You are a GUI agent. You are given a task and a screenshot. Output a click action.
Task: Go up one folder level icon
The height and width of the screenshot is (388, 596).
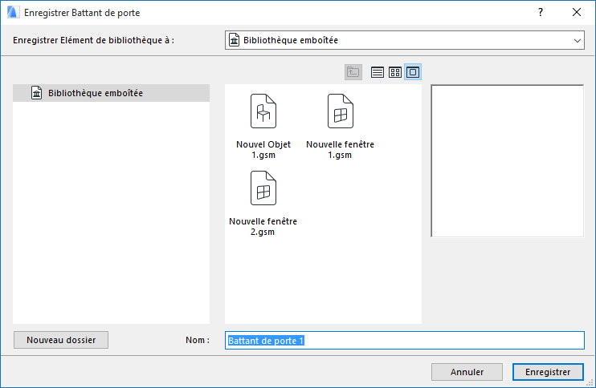point(353,72)
